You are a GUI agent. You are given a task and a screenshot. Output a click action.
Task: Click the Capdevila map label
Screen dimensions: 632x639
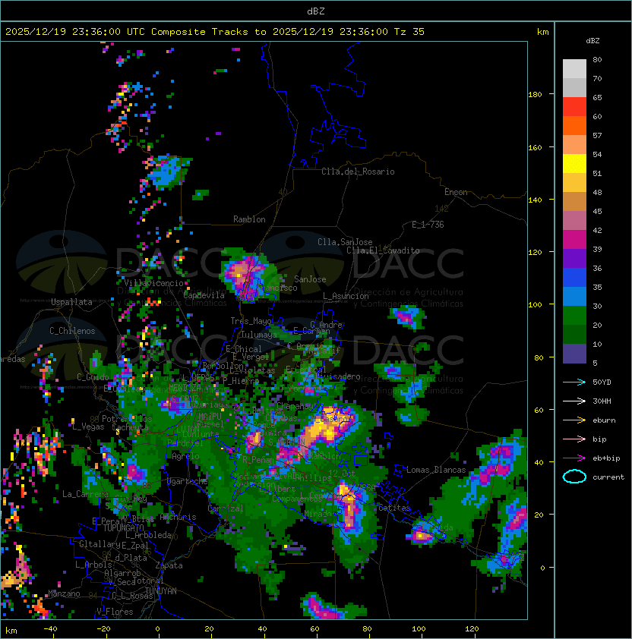204,295
